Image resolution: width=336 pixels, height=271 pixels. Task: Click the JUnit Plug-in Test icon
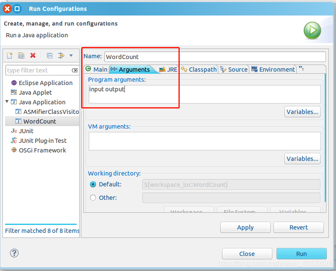click(14, 140)
